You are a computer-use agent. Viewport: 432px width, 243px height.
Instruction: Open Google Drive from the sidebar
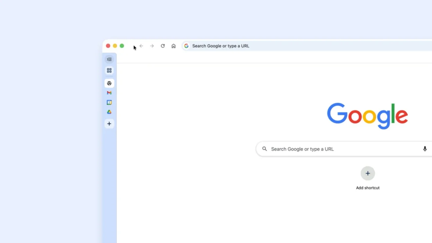[109, 112]
